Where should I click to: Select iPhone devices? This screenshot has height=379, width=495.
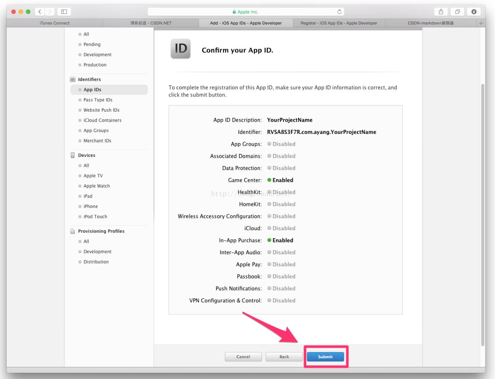coord(91,206)
